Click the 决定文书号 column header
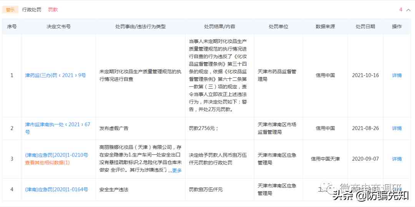The width and height of the screenshot is (415, 207). tap(58, 26)
